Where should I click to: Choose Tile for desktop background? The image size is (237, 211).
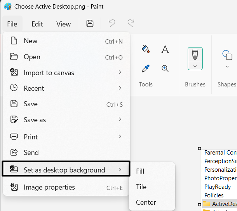pyautogui.click(x=141, y=187)
